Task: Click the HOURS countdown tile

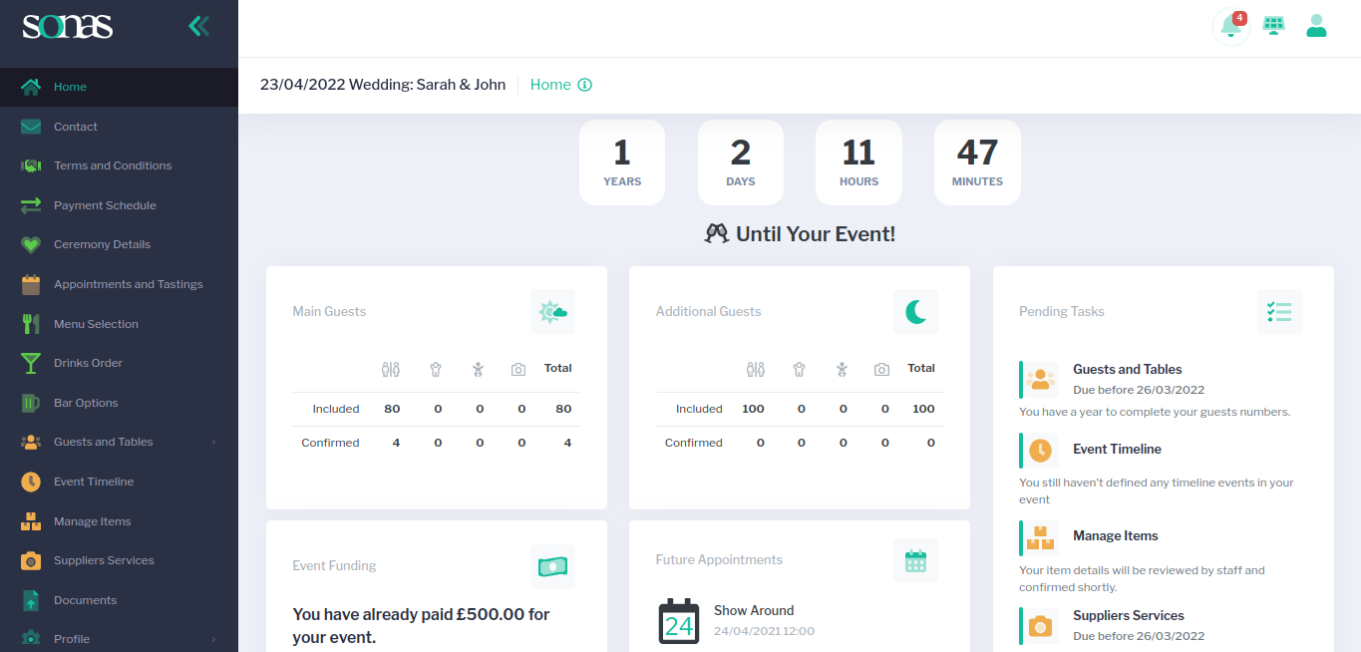Action: [x=858, y=163]
